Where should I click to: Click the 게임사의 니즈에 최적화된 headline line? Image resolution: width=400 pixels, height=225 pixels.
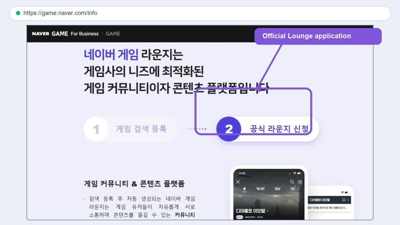click(144, 71)
